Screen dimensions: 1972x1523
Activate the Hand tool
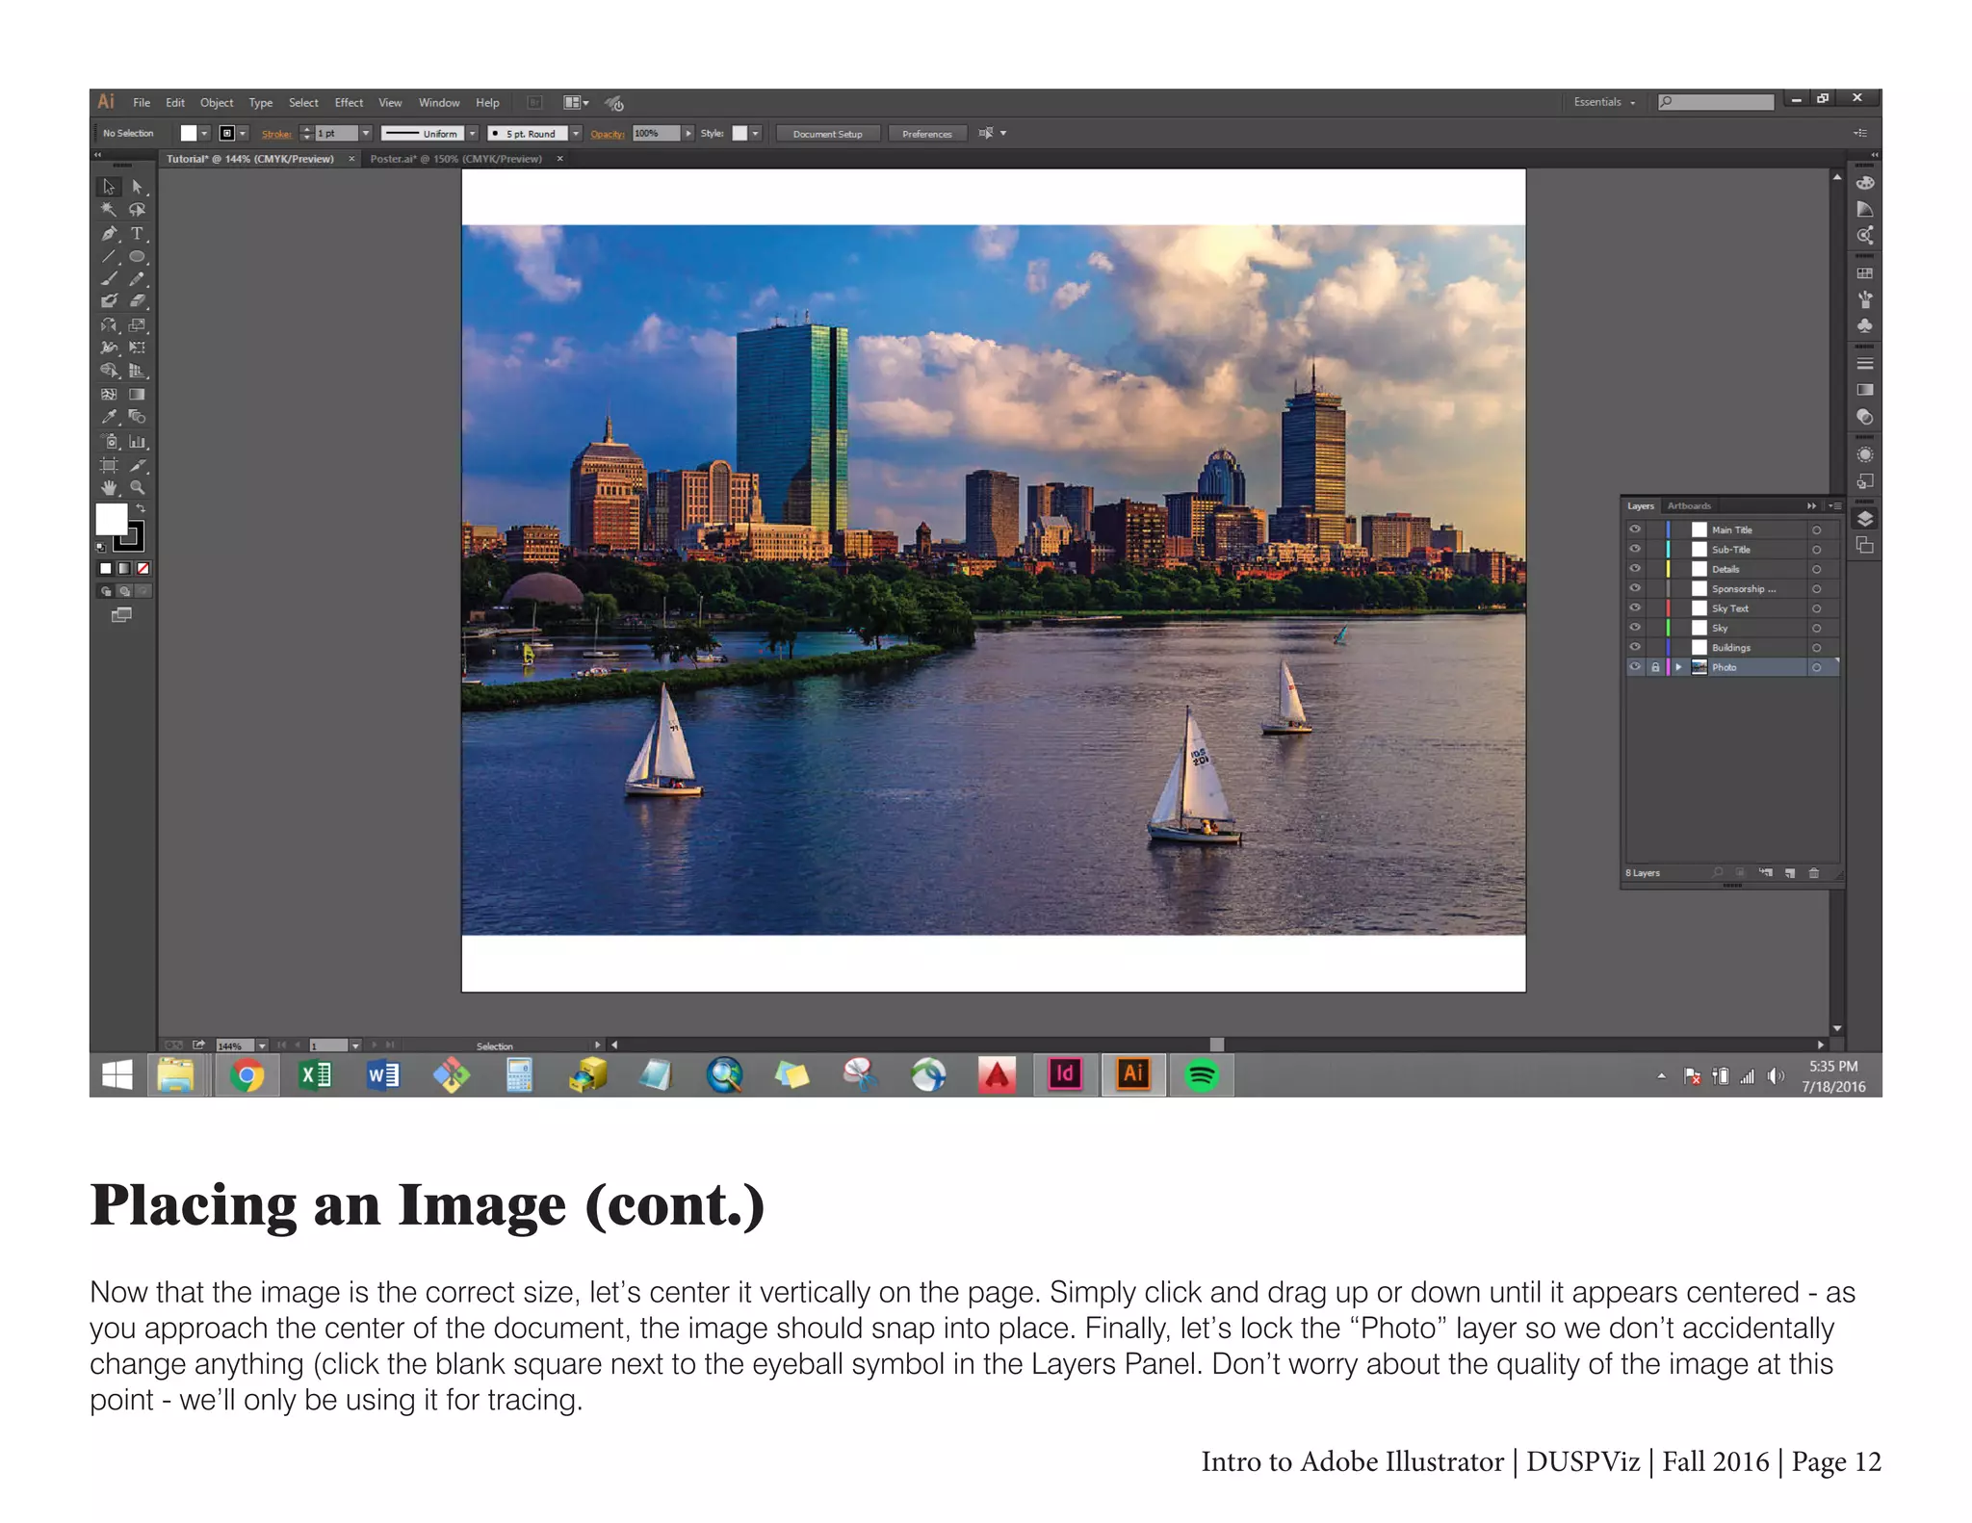109,488
